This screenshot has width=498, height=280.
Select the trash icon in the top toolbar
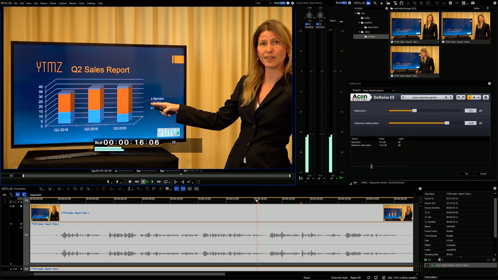click(x=450, y=3)
